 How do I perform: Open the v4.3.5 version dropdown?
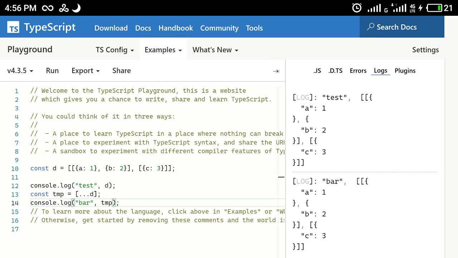(x=20, y=71)
